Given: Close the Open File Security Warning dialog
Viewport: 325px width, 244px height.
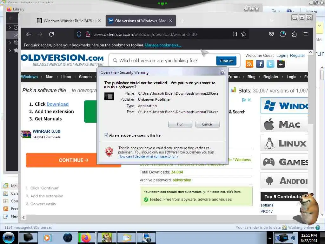Looking at the screenshot, I should click(222, 72).
